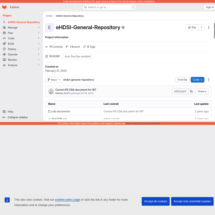Expand the Deploy menu
Image resolution: width=215 pixels, height=215 pixels.
tap(21, 49)
